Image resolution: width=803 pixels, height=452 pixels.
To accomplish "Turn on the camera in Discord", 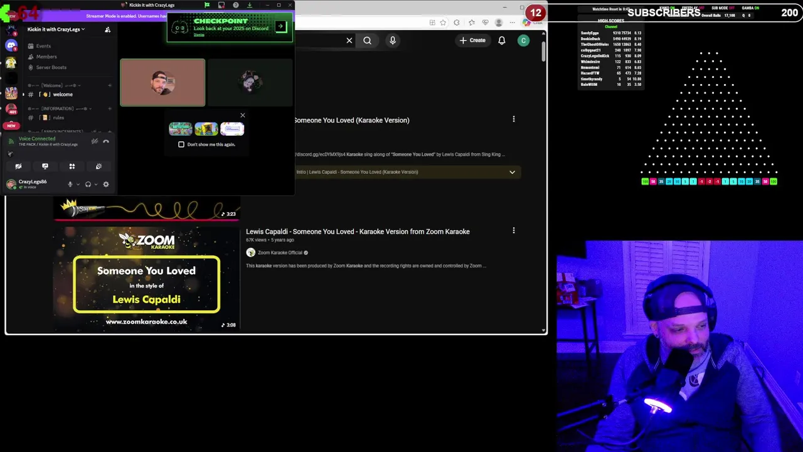I will (18, 166).
